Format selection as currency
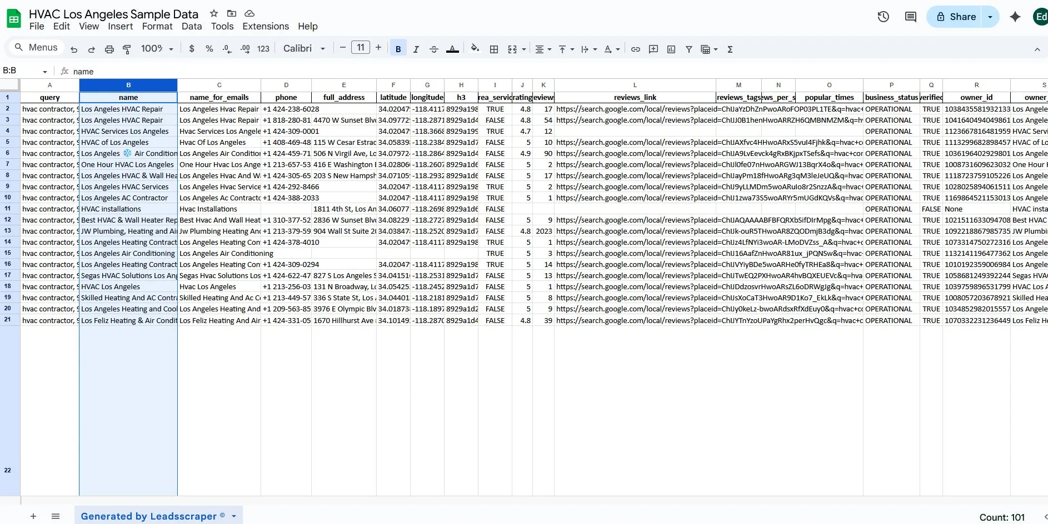Image resolution: width=1048 pixels, height=524 pixels. (192, 49)
